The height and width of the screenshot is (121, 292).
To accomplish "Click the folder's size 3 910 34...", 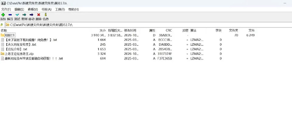I will [x=99, y=35].
